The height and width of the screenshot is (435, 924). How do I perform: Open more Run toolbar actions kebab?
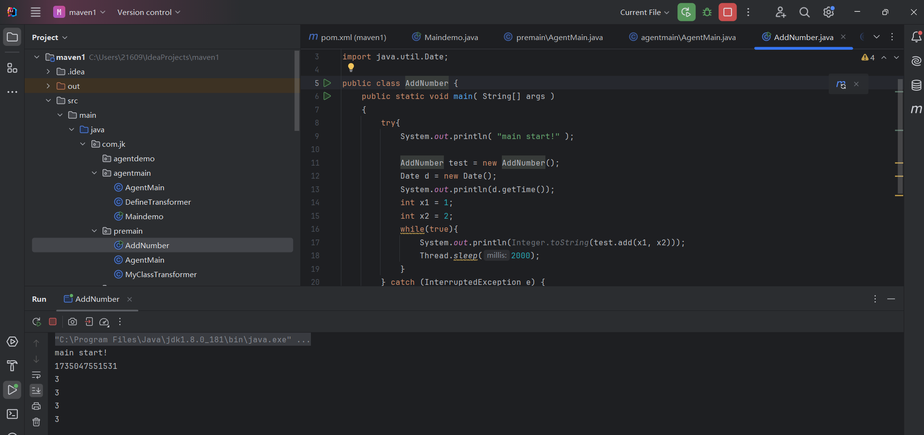pos(120,322)
